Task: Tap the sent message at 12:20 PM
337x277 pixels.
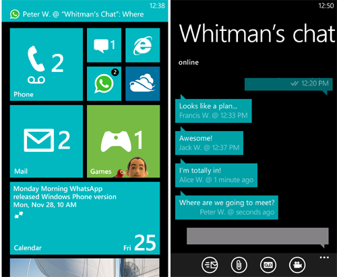Action: pyautogui.click(x=288, y=84)
